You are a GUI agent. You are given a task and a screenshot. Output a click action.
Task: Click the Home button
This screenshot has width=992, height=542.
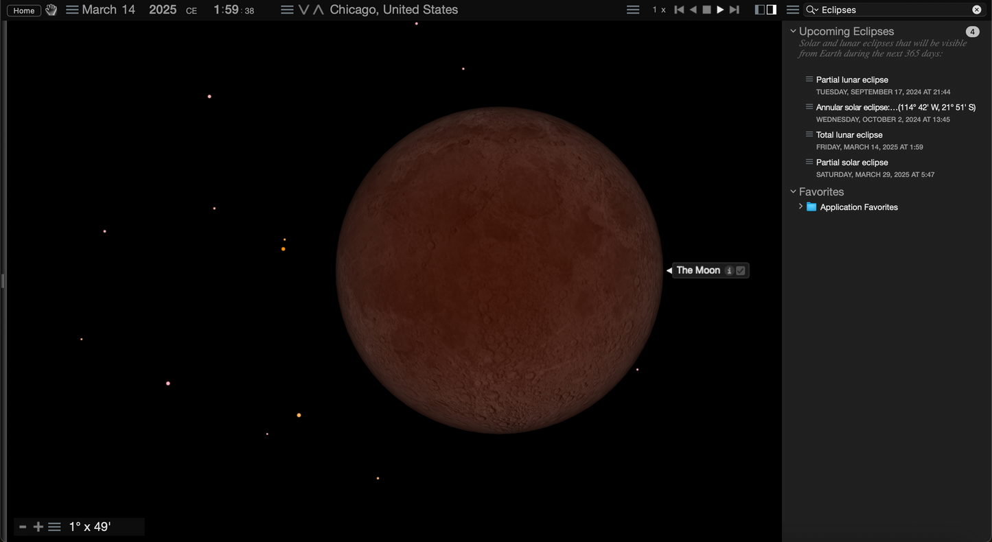(x=24, y=10)
